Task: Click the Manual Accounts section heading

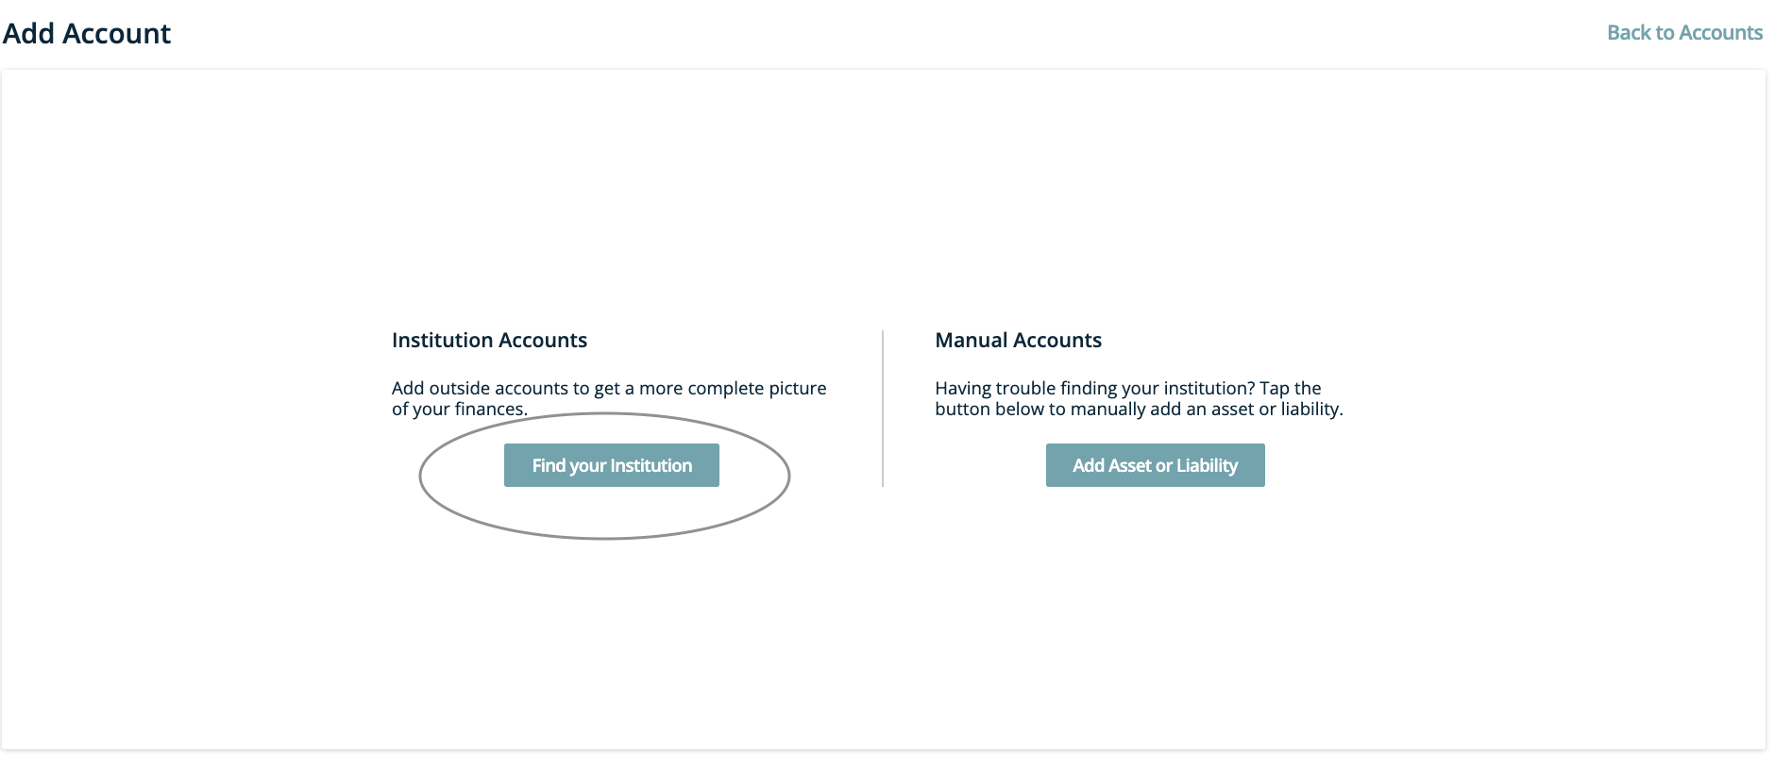Action: (1018, 340)
